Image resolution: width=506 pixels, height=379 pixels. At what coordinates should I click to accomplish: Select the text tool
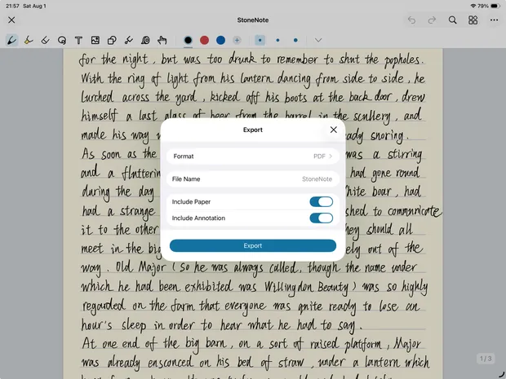[78, 40]
